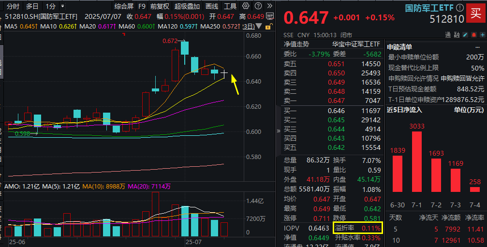
Task: Open the settings gear in chart toolbar
Action: click(x=246, y=6)
